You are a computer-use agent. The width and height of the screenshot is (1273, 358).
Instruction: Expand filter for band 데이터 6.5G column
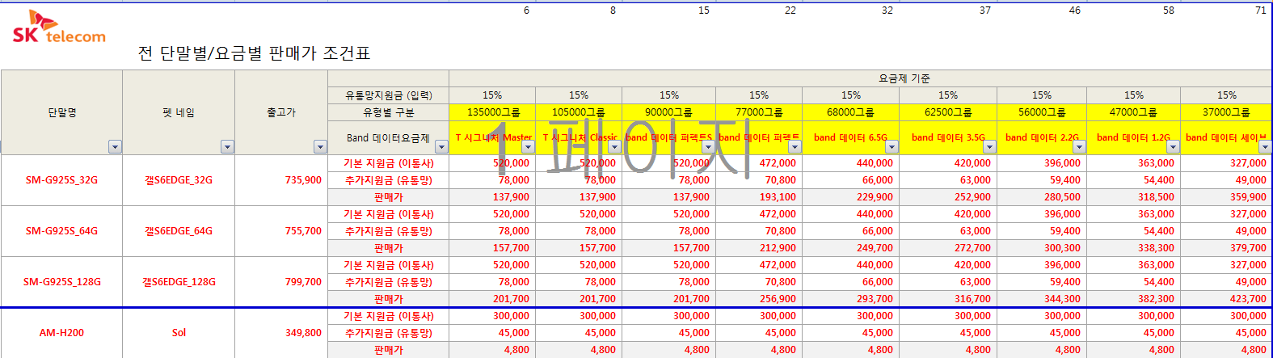tap(892, 146)
